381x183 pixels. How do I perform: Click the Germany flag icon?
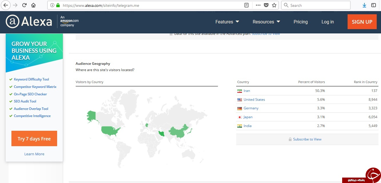click(239, 108)
